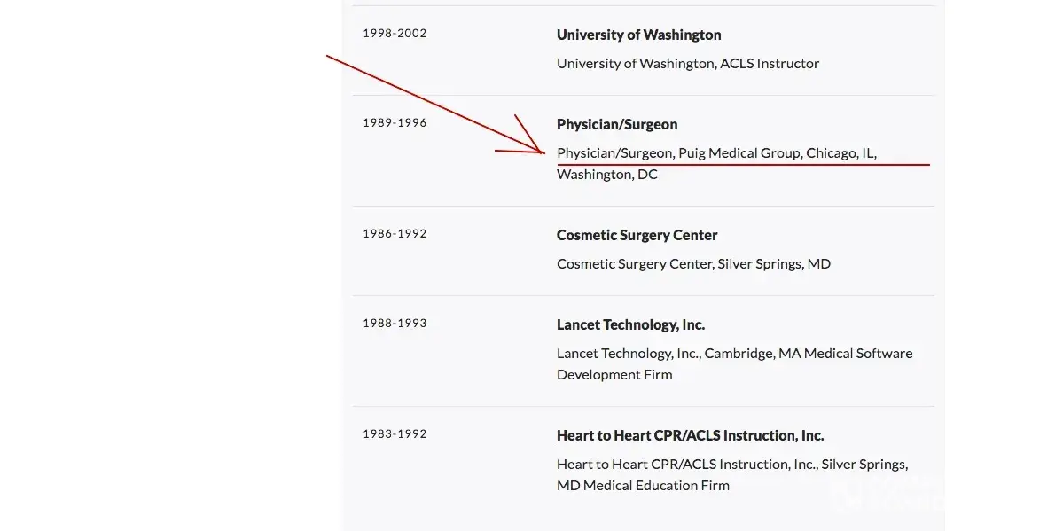Click the red arrow annotation tip
1063x531 pixels.
tap(543, 152)
